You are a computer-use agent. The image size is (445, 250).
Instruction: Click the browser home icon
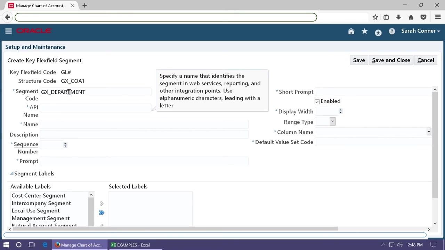411,17
